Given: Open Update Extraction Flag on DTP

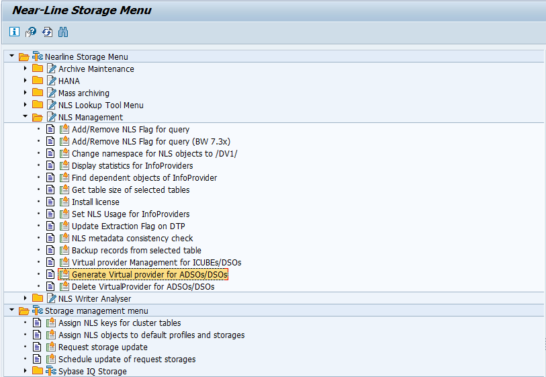Looking at the screenshot, I should point(128,226).
